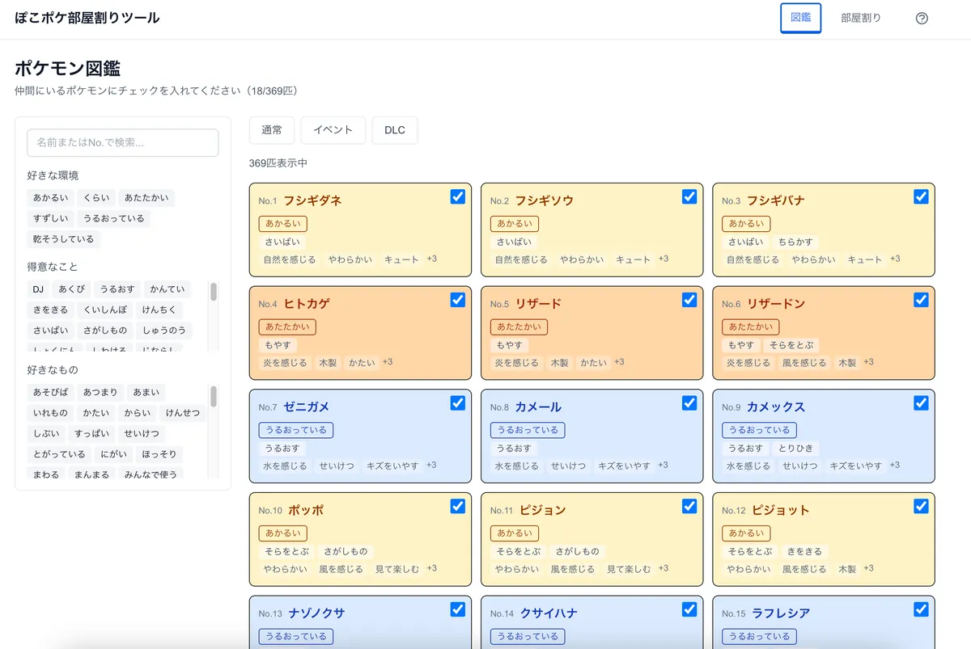The height and width of the screenshot is (649, 971).
Task: Select the けんせつ favorite filter
Action: coord(182,413)
